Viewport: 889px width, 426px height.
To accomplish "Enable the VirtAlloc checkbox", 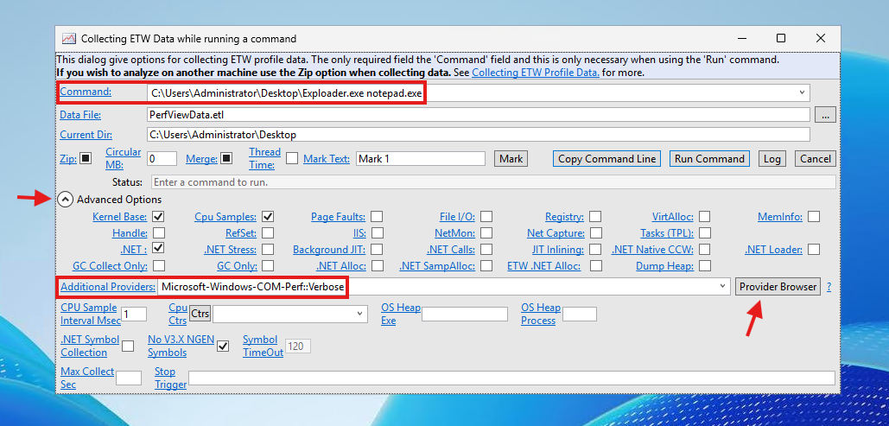I will [x=705, y=217].
